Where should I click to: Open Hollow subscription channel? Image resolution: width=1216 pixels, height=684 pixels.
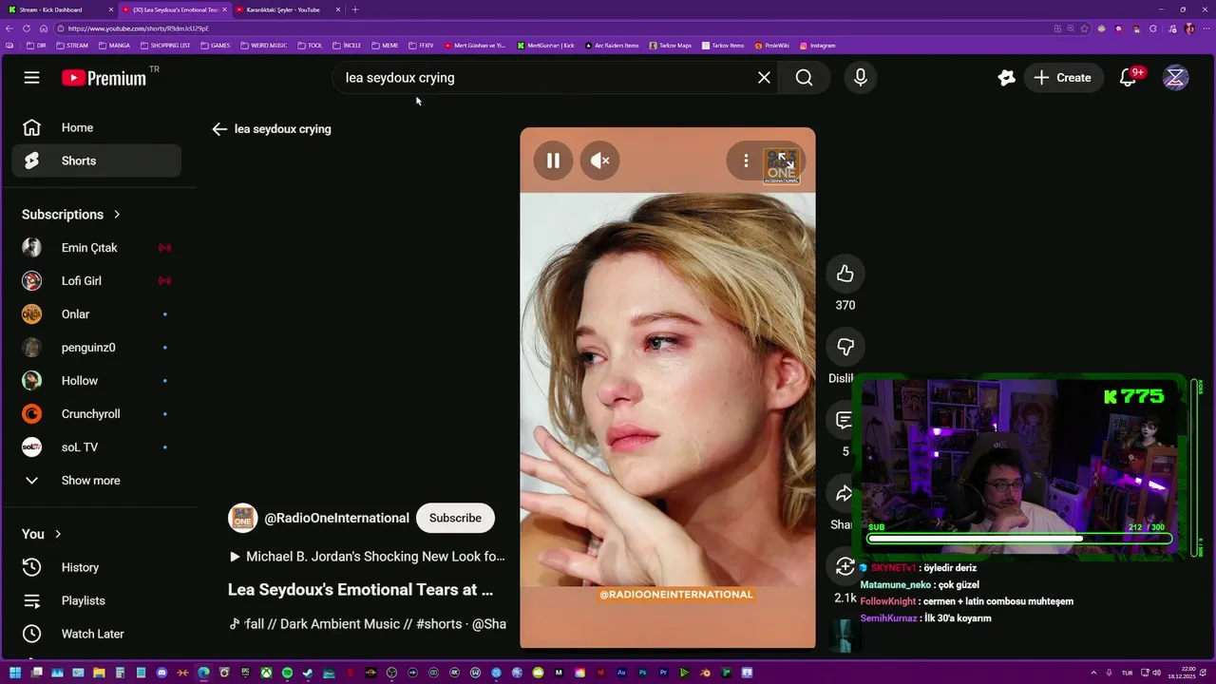[96, 381]
